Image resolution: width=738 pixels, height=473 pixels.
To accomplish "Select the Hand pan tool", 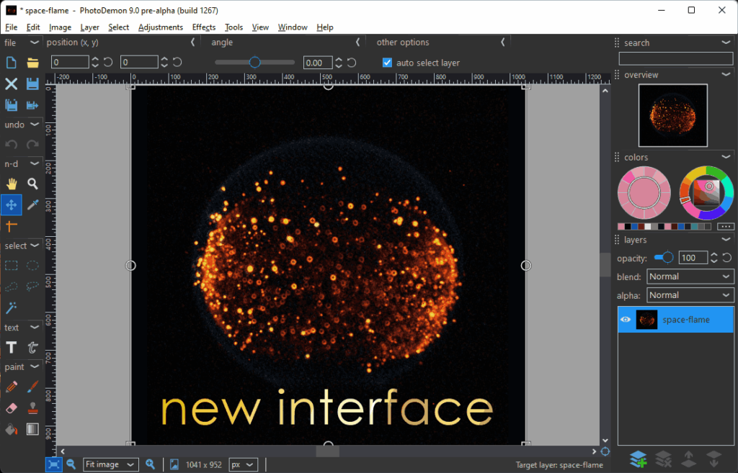I will tap(12, 184).
